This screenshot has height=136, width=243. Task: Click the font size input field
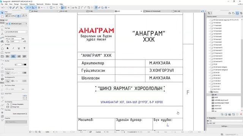pyautogui.click(x=16, y=39)
